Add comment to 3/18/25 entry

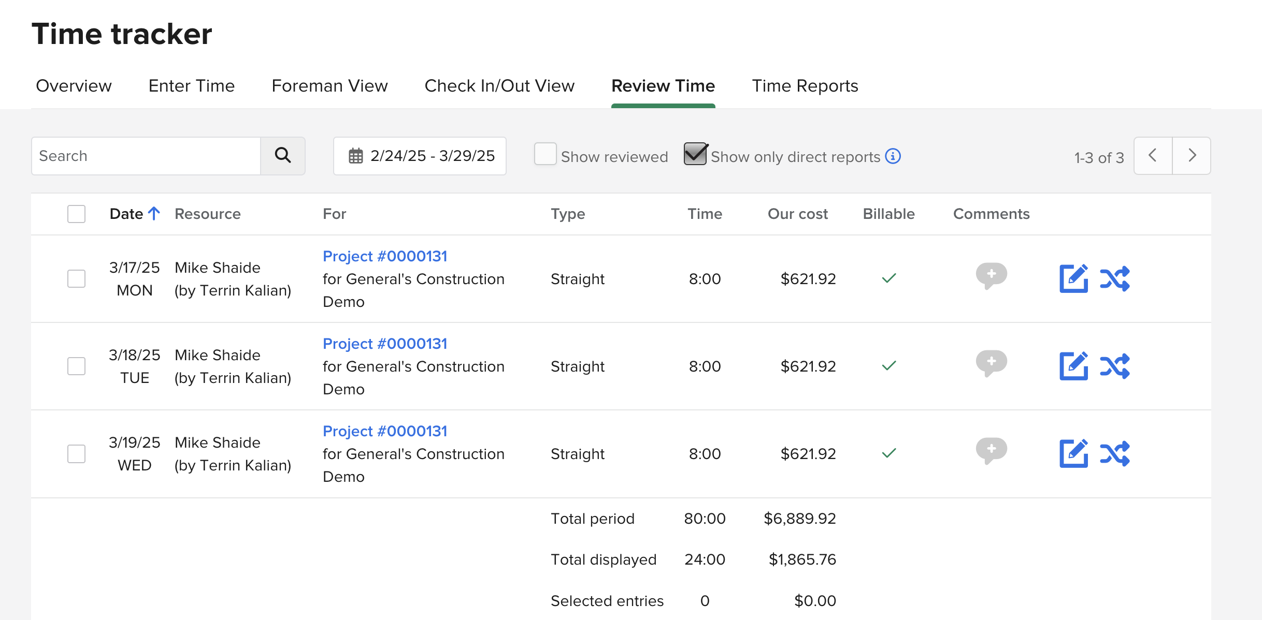pyautogui.click(x=991, y=363)
